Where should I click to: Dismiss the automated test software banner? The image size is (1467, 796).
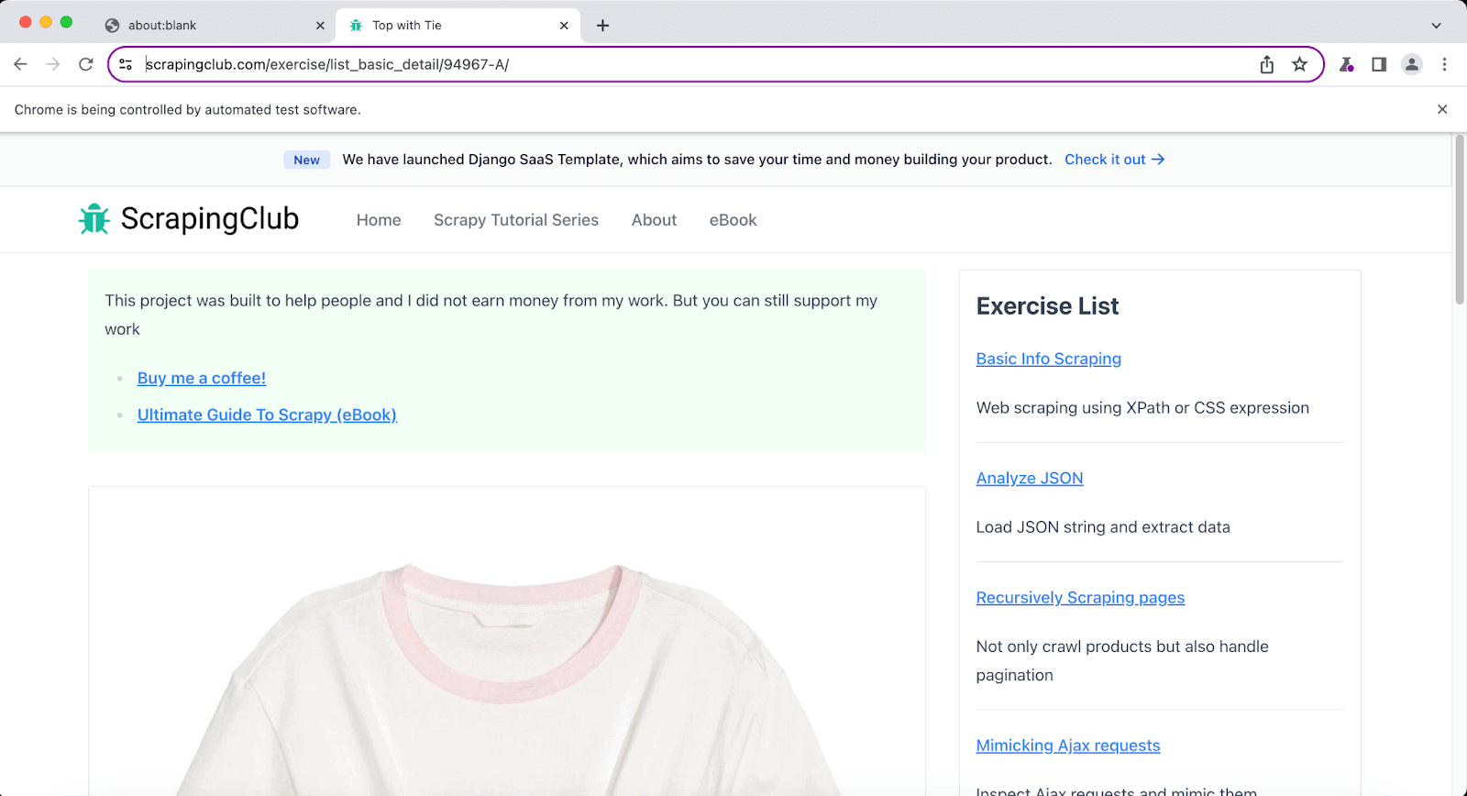1442,109
